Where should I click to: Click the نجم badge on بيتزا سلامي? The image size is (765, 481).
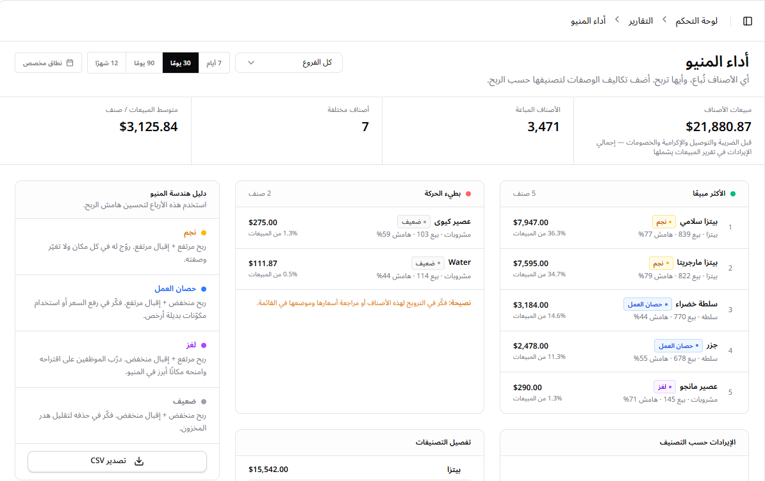point(664,221)
